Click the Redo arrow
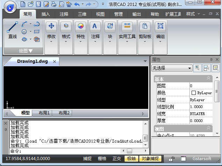The width and height of the screenshot is (222, 166). [89, 4]
